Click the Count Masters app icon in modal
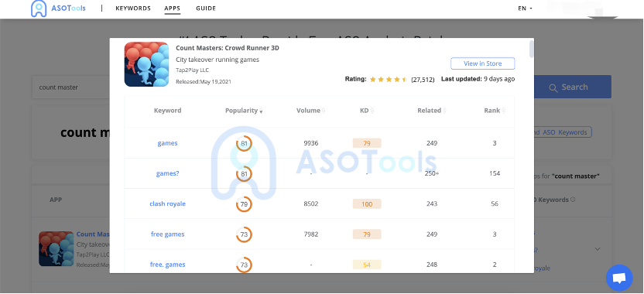The width and height of the screenshot is (644, 294). click(x=146, y=64)
